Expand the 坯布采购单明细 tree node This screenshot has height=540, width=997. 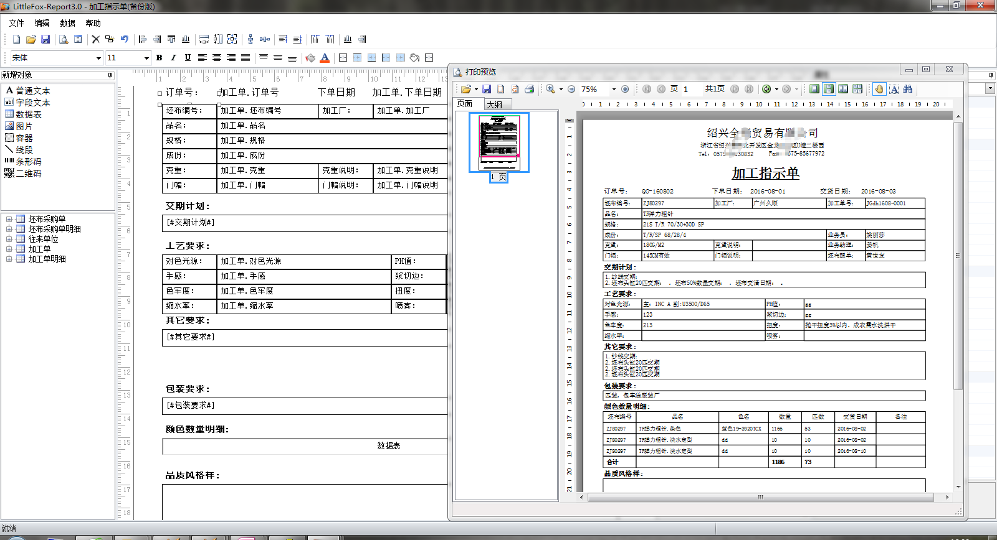pyautogui.click(x=9, y=229)
